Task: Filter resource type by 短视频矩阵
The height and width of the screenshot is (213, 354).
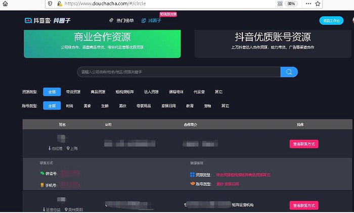Action: click(x=124, y=92)
